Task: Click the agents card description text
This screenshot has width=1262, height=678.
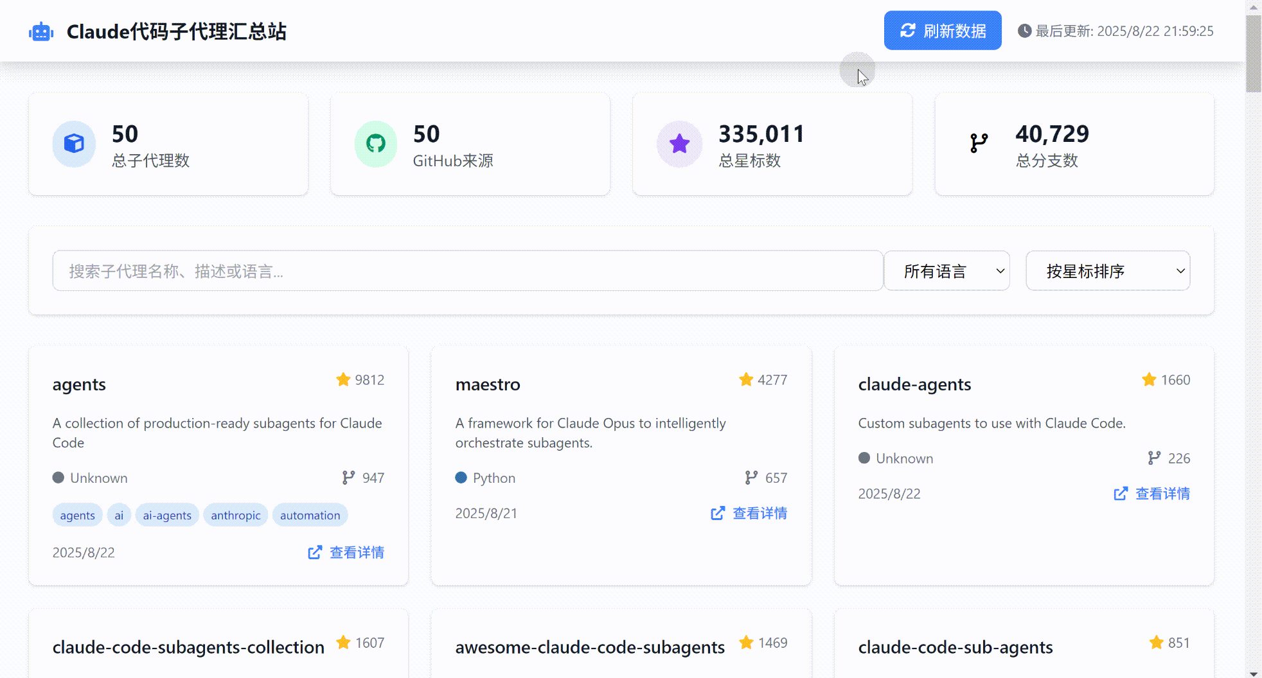Action: [217, 433]
